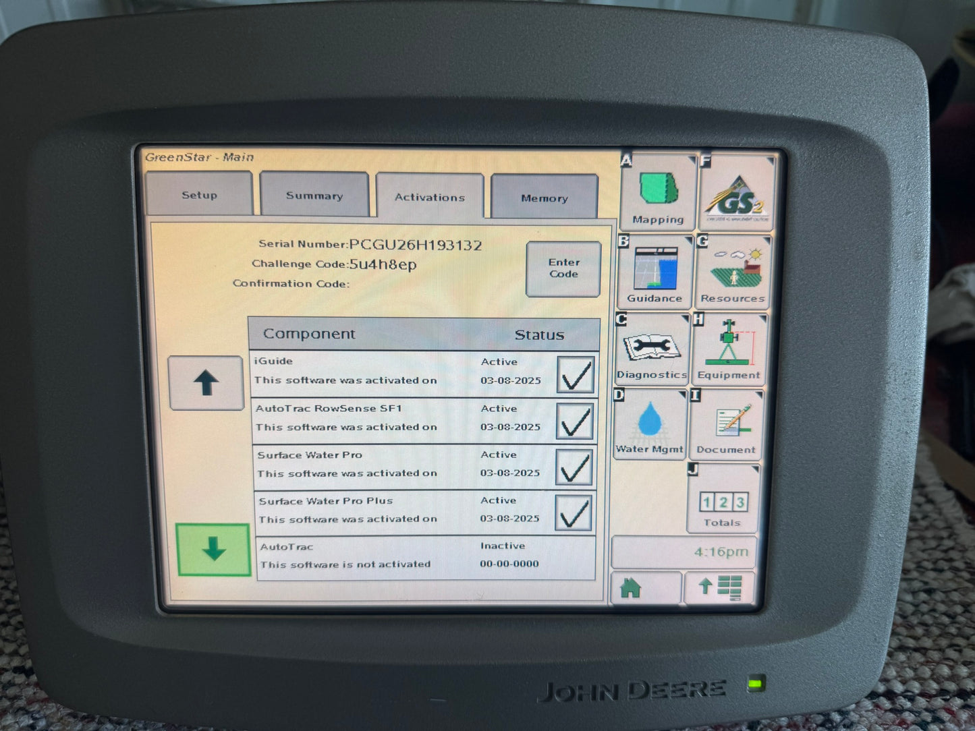Image resolution: width=975 pixels, height=731 pixels.
Task: Select the iGuide component row
Action: (424, 374)
